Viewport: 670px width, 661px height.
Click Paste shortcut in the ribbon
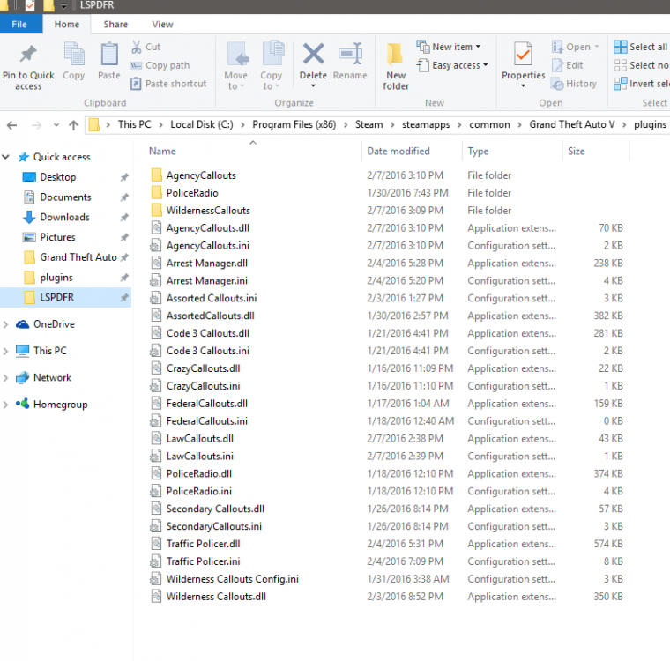tap(168, 84)
